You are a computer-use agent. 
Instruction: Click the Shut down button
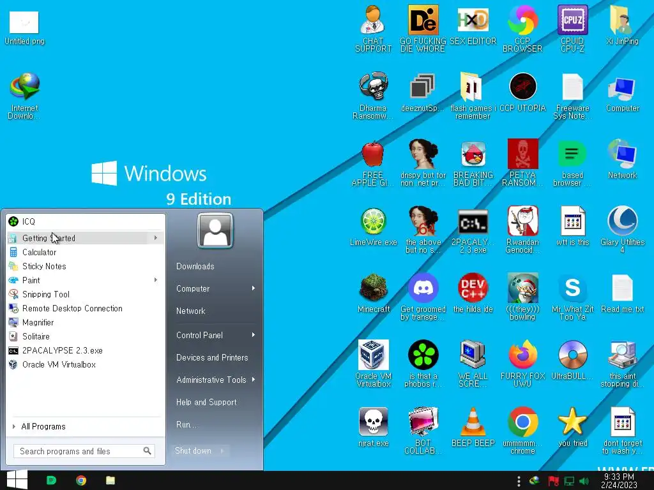(x=194, y=451)
